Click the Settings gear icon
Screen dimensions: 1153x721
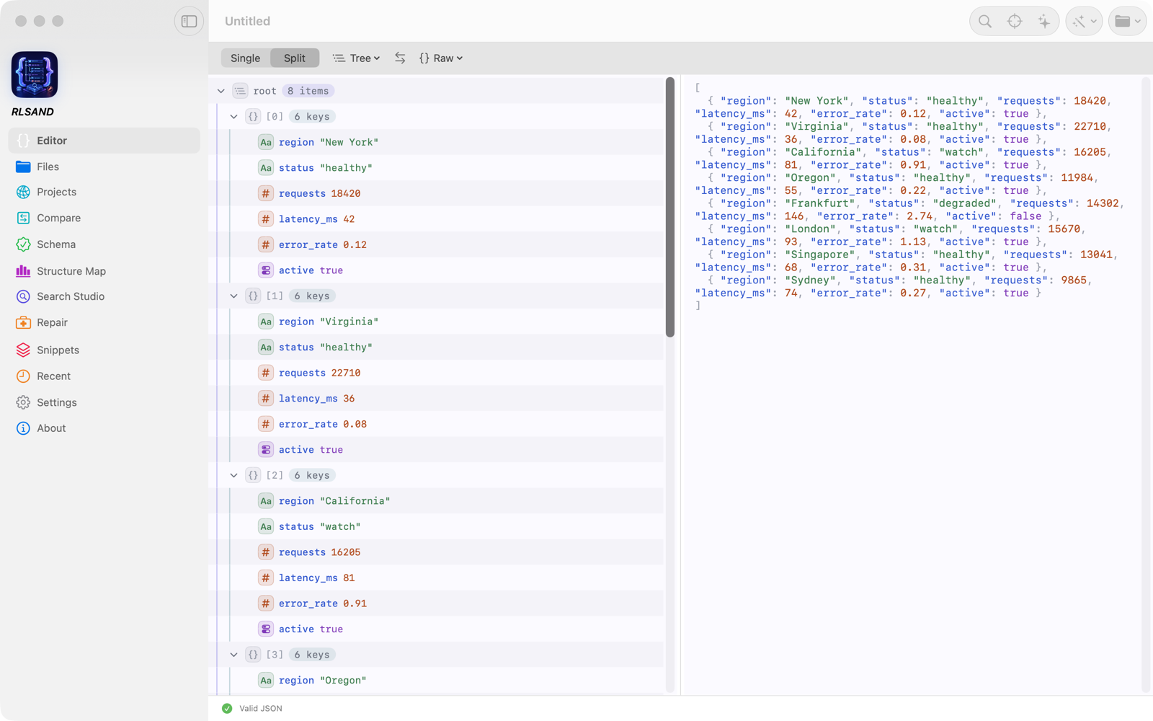pos(23,402)
